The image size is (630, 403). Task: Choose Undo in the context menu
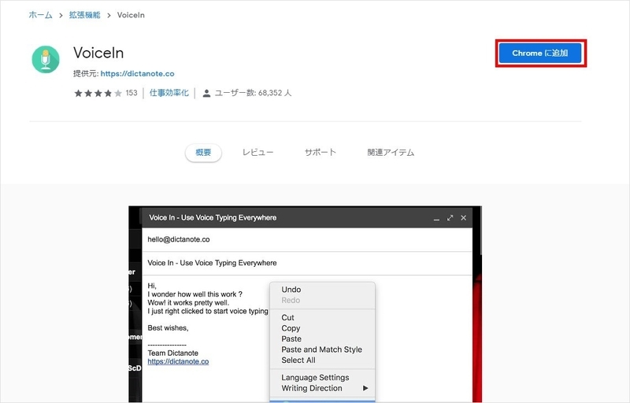[291, 290]
